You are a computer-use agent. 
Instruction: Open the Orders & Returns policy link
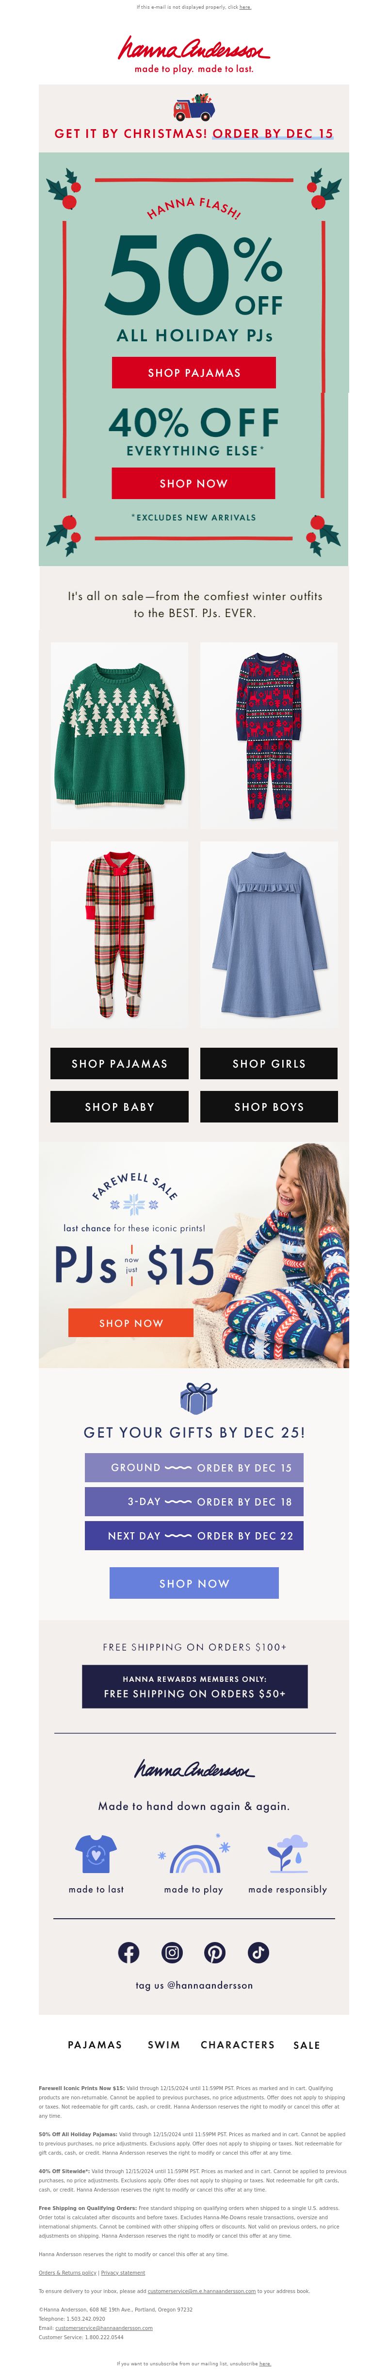pos(67,2272)
